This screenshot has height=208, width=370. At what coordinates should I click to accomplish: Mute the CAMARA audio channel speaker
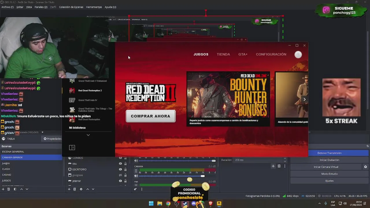[136, 176]
